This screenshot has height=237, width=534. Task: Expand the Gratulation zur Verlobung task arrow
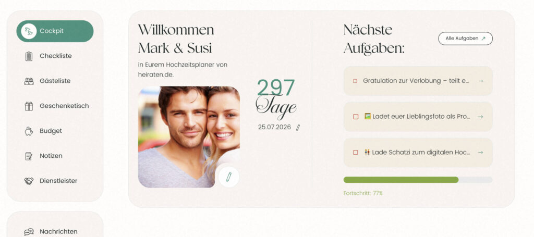(x=480, y=81)
